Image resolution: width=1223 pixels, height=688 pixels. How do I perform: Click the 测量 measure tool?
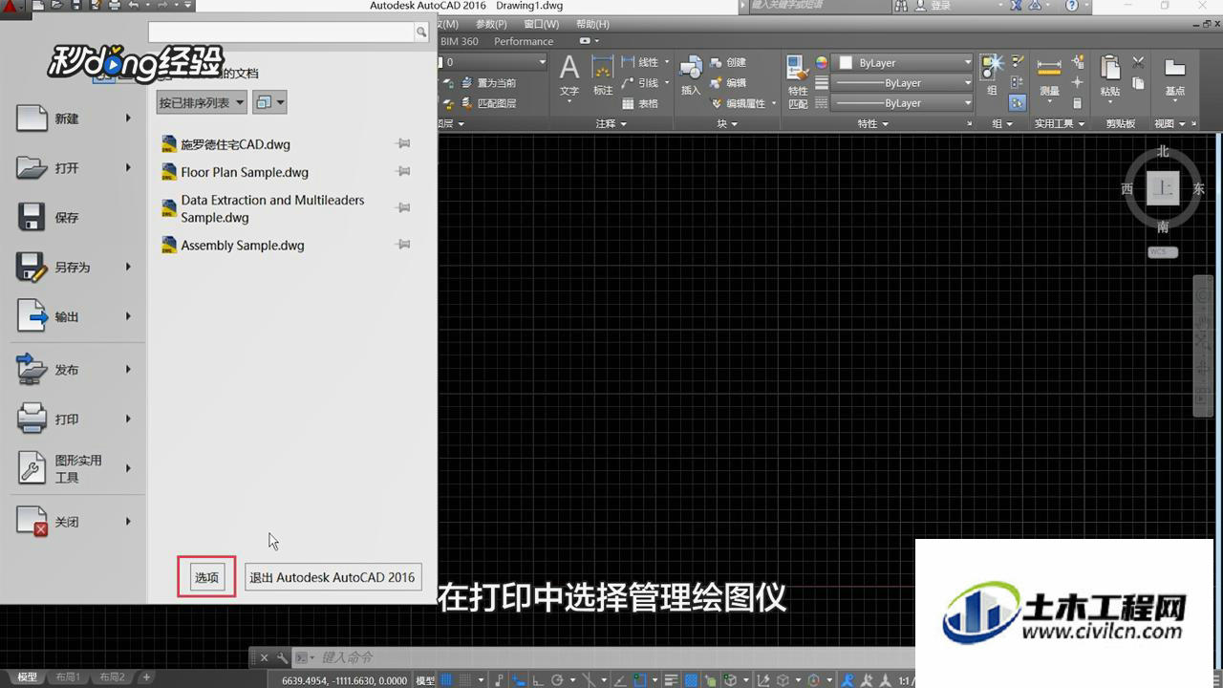coord(1049,76)
